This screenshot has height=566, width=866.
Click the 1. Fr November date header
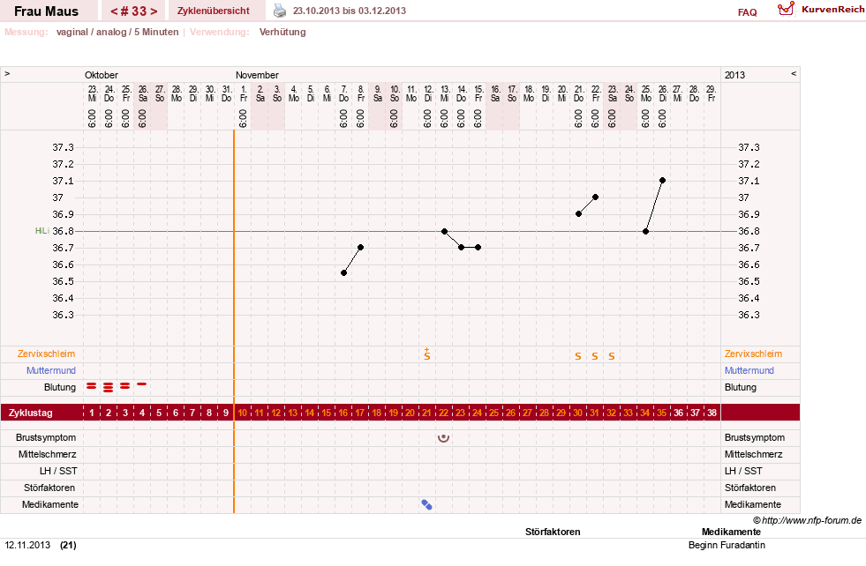point(243,93)
